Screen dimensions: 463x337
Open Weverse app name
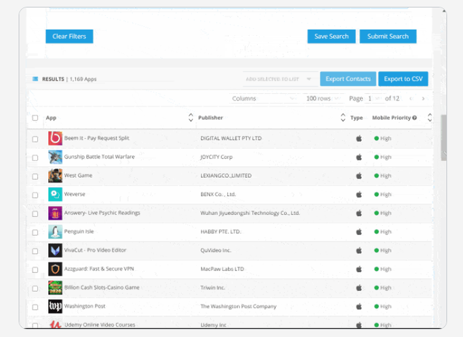click(x=75, y=194)
